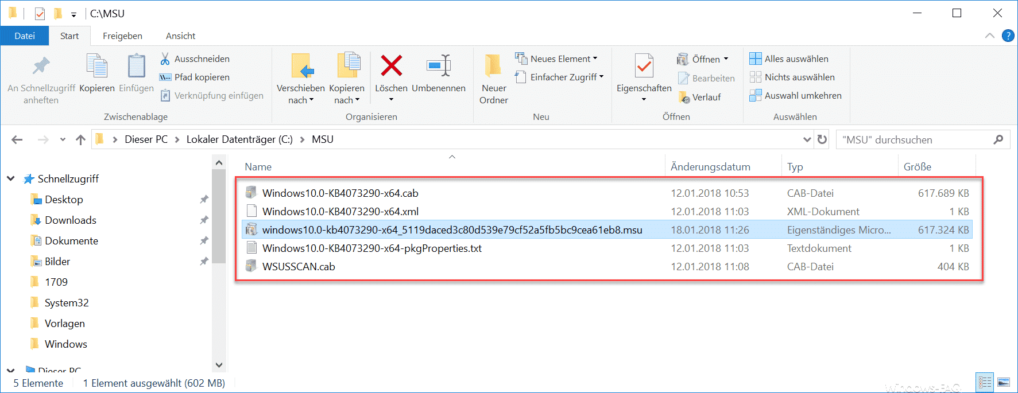This screenshot has height=393, width=1018.
Task: Sort by the Typ column
Action: 795,167
